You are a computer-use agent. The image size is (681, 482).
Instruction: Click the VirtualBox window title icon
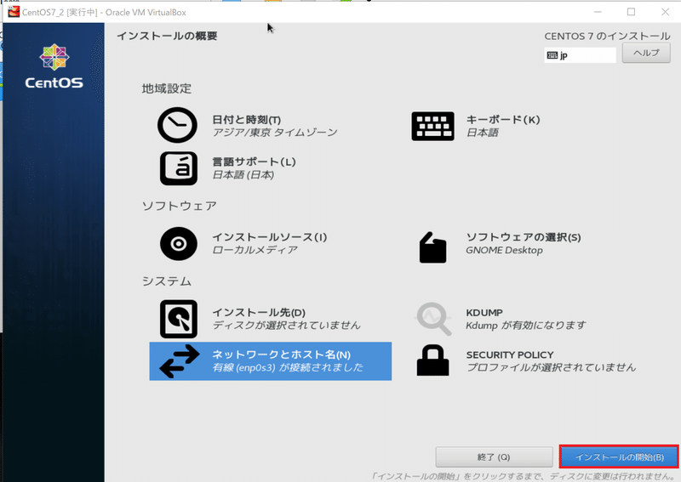(x=14, y=12)
